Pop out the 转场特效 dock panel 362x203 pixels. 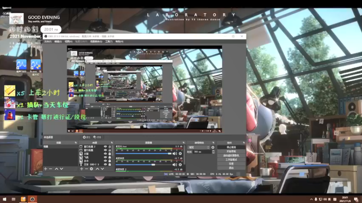[213, 143]
